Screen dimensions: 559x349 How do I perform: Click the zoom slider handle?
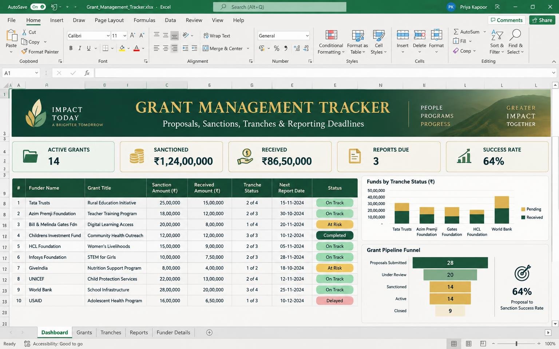coord(516,344)
